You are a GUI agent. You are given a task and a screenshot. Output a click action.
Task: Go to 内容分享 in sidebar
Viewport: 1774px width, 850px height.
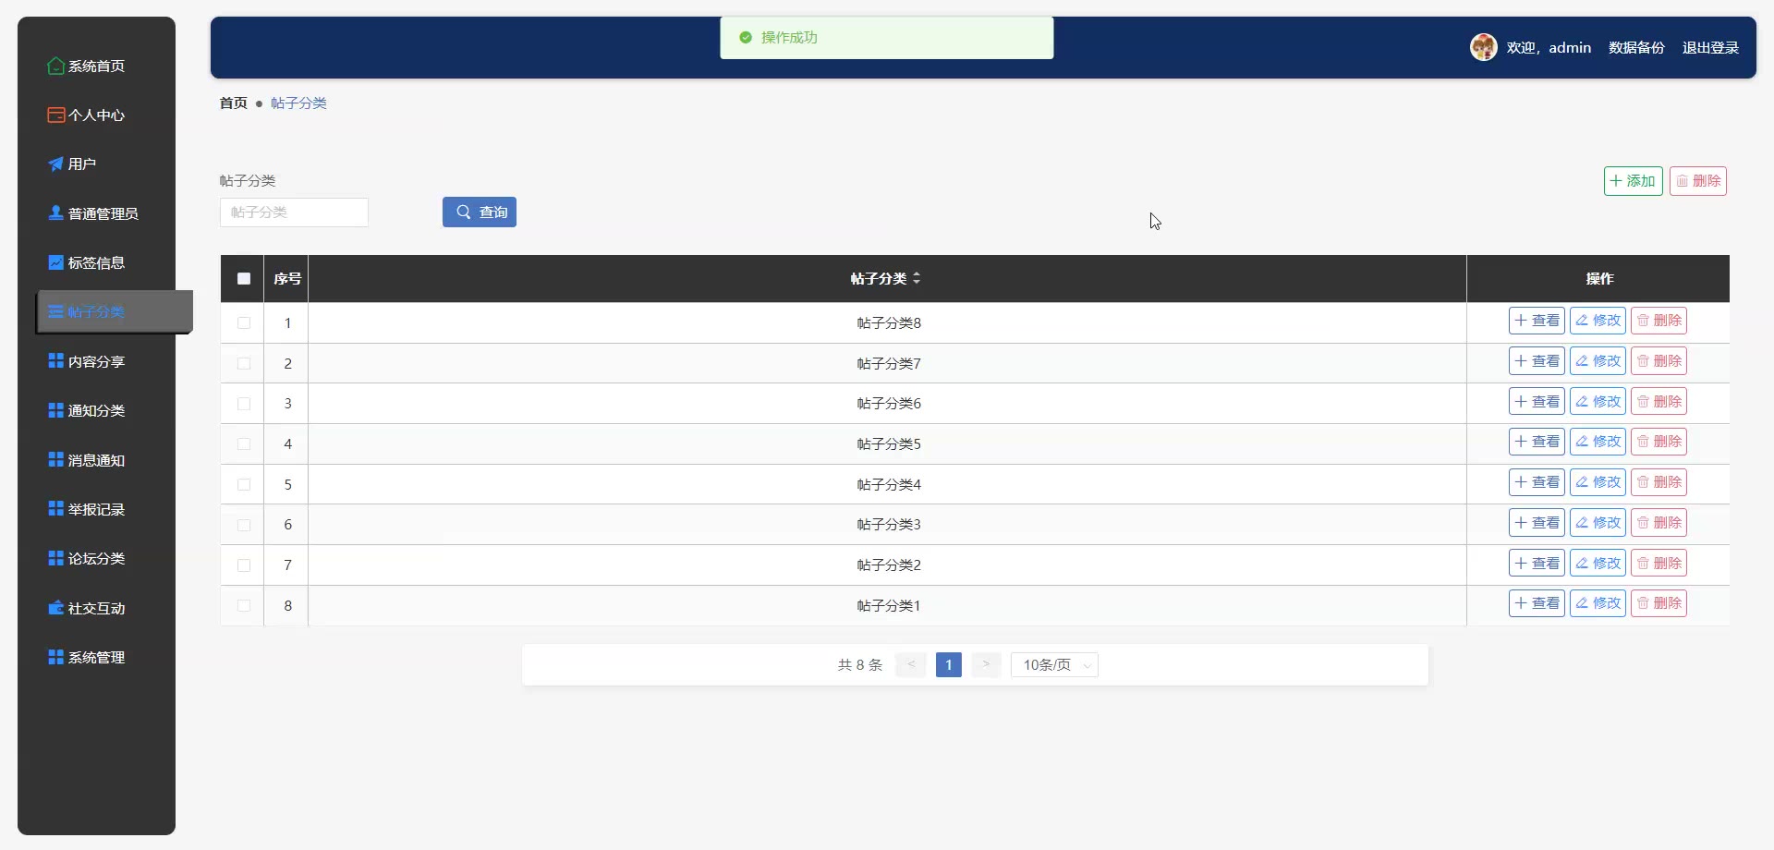pyautogui.click(x=96, y=361)
